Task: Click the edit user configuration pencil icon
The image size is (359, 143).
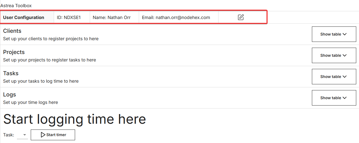Action: (x=241, y=17)
